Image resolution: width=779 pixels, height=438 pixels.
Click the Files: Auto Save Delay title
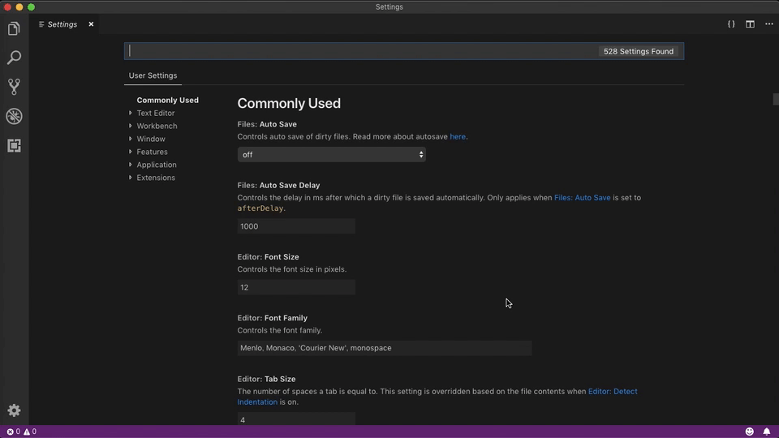tap(278, 185)
